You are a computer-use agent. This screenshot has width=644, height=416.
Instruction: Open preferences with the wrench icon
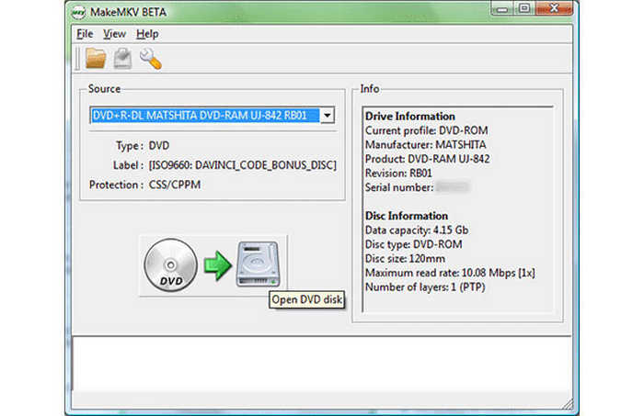150,58
